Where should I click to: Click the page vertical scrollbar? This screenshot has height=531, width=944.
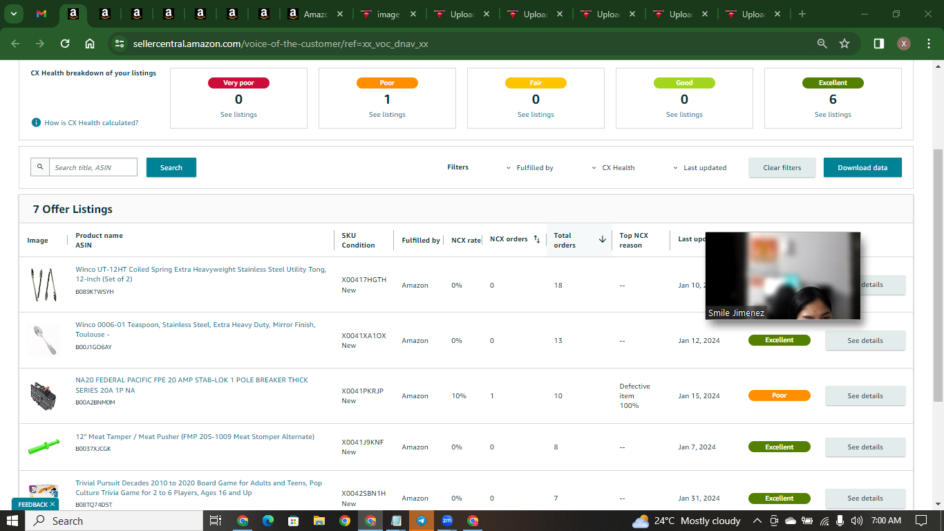click(x=938, y=275)
